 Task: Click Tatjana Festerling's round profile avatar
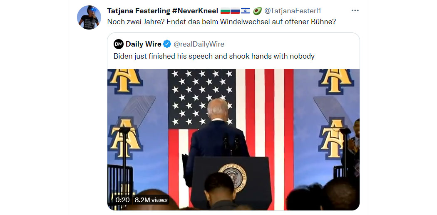tap(89, 17)
